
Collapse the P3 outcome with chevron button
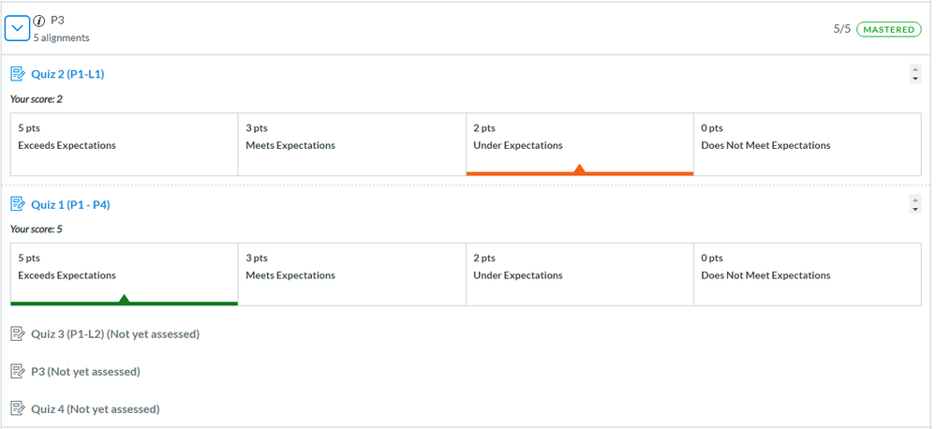pos(18,29)
